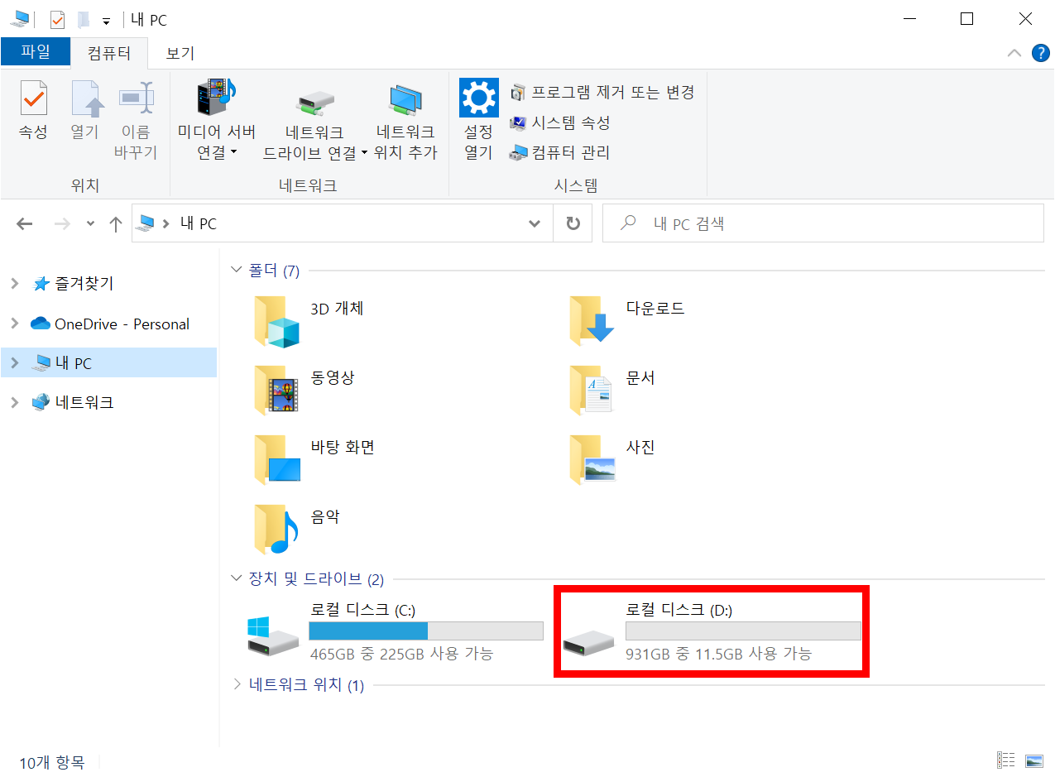Open 컴퓨터 관리 from the ribbon

(x=559, y=152)
